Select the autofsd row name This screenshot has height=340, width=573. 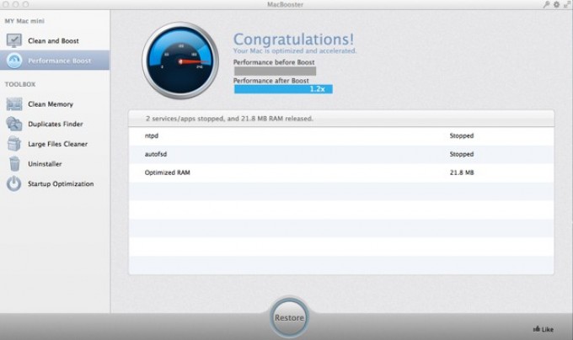(x=156, y=154)
